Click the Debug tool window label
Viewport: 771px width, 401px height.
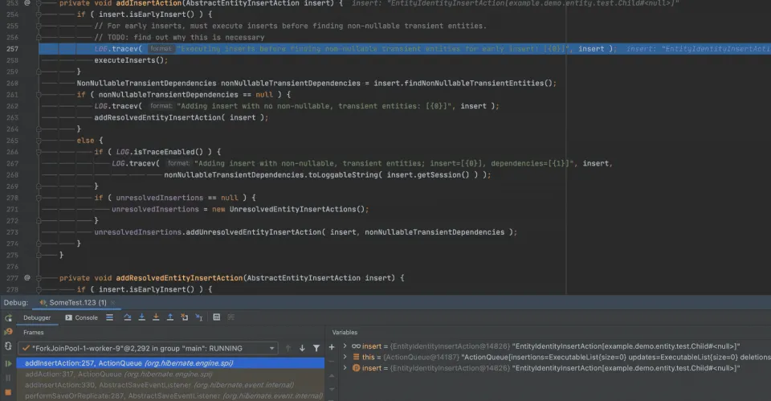coord(16,303)
